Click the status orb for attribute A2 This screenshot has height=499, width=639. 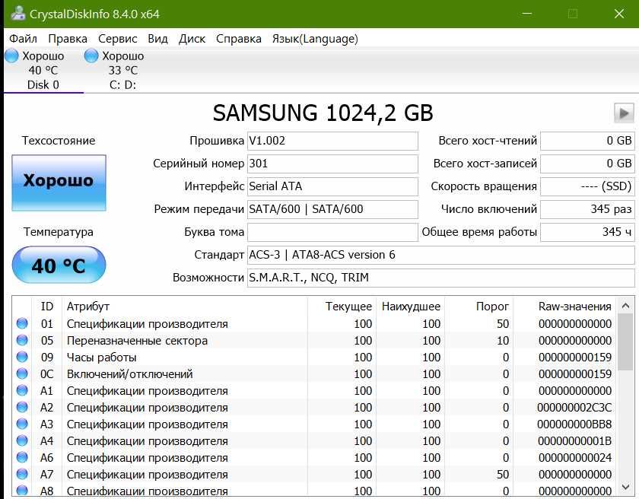tap(22, 407)
